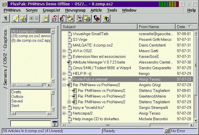199x135 pixels.
Task: Click the connect lightning bolt icon
Action: (16, 19)
